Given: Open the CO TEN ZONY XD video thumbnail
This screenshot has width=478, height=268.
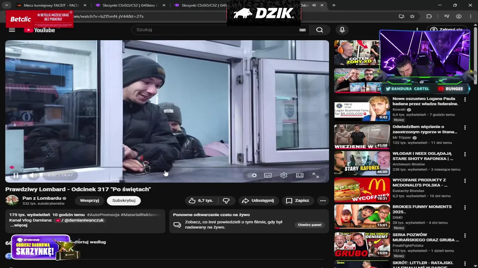Looking at the screenshot, I should tap(357, 52).
